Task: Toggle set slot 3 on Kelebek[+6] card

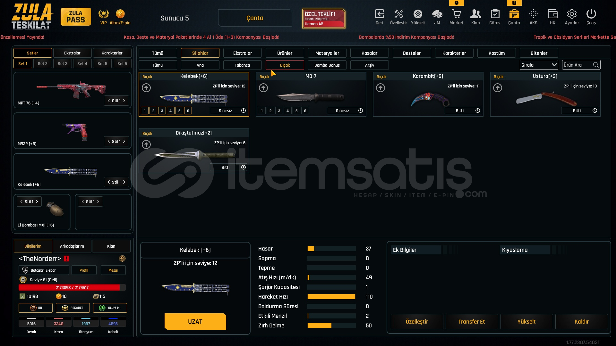Action: pos(162,111)
